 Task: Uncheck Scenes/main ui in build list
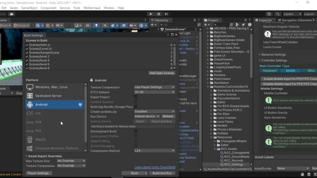tap(27, 45)
